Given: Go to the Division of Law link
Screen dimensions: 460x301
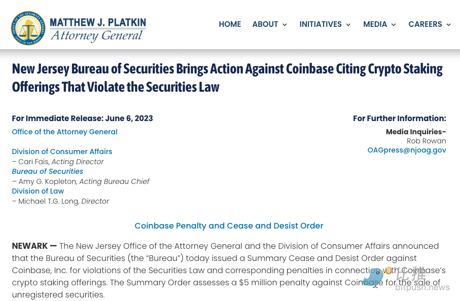Looking at the screenshot, I should [38, 191].
